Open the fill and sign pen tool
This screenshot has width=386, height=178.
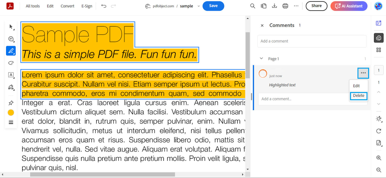pos(11,87)
